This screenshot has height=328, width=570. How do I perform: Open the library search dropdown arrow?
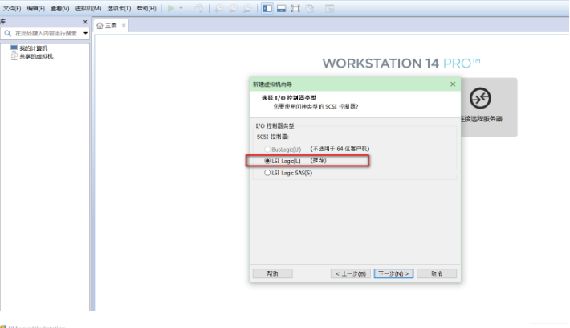pyautogui.click(x=85, y=34)
